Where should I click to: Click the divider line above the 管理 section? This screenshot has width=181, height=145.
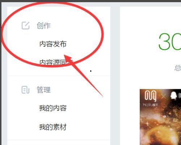coord(59,76)
